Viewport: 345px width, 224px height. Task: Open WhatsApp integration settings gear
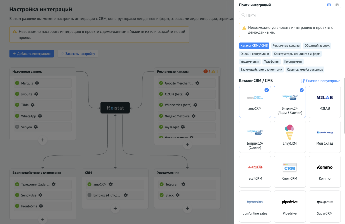click(x=40, y=116)
